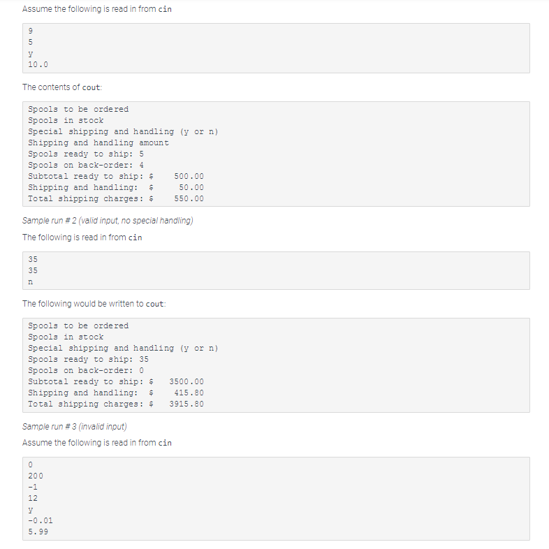Screen dimensions: 549x549
Task: Click the 'Sample run # 2' heading
Action: [x=108, y=221]
